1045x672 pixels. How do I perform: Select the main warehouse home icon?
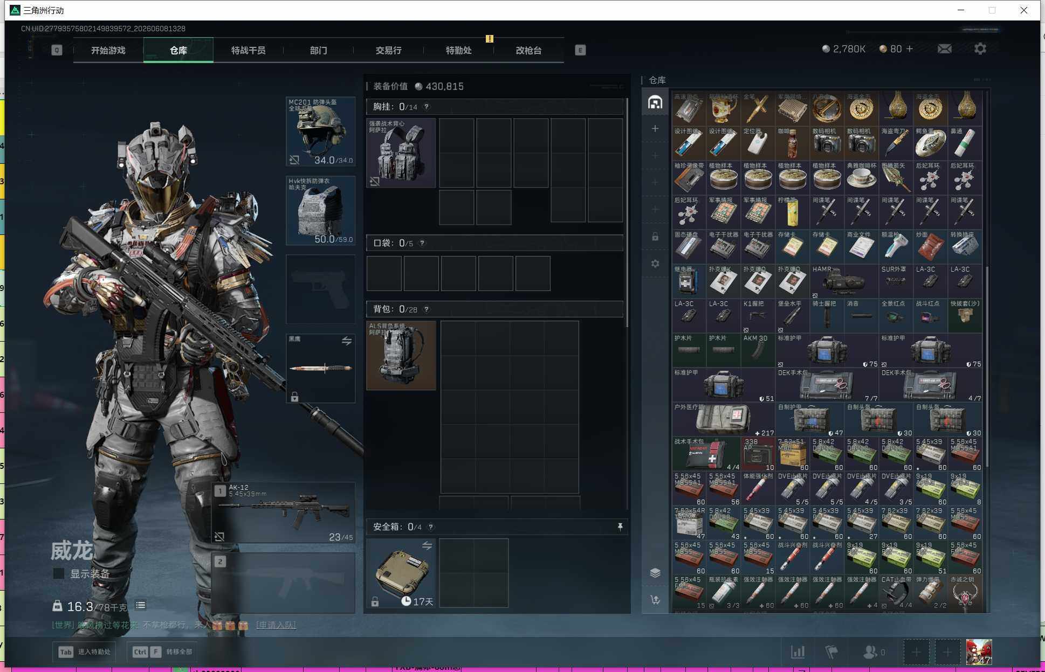[655, 102]
